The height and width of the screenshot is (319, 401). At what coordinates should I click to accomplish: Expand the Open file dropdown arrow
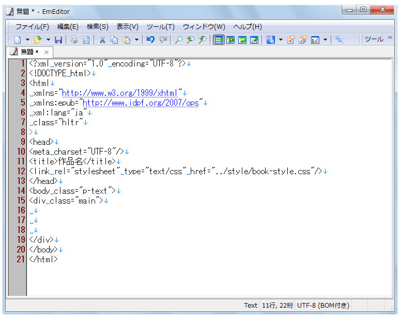click(48, 40)
